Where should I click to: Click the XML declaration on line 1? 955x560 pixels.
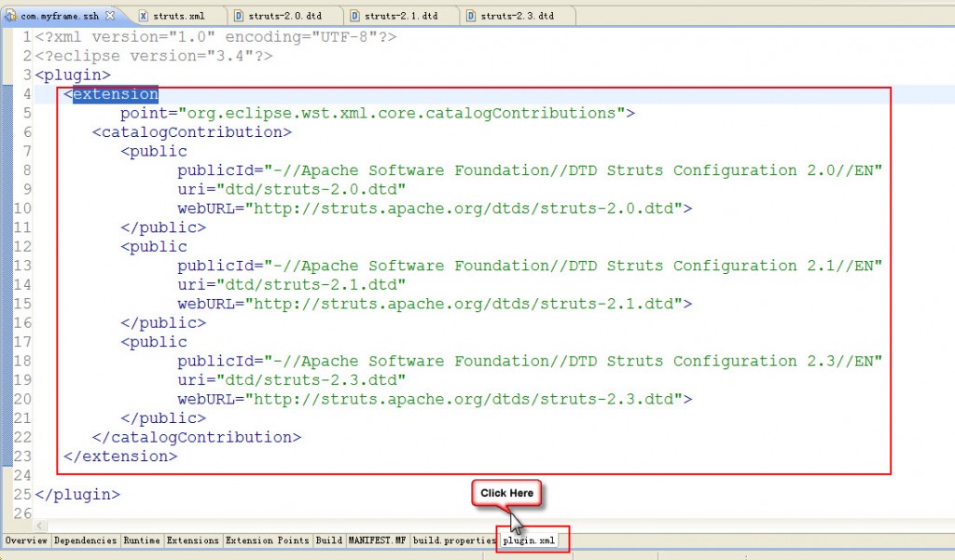pyautogui.click(x=215, y=37)
